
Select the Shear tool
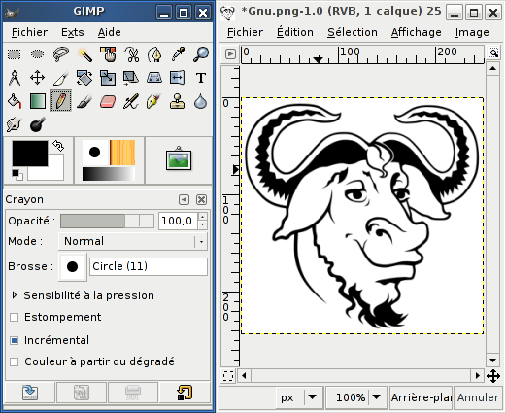point(131,78)
